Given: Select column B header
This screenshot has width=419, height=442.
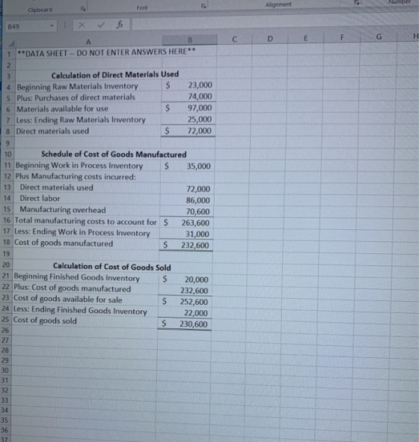Looking at the screenshot, I should click(190, 40).
